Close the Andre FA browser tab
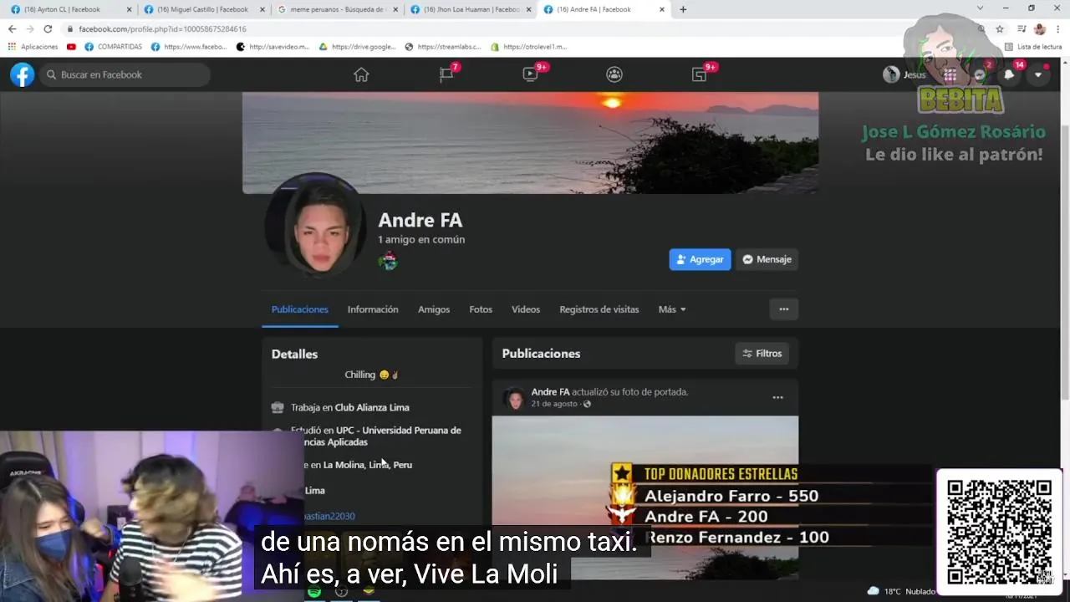 [x=662, y=9]
